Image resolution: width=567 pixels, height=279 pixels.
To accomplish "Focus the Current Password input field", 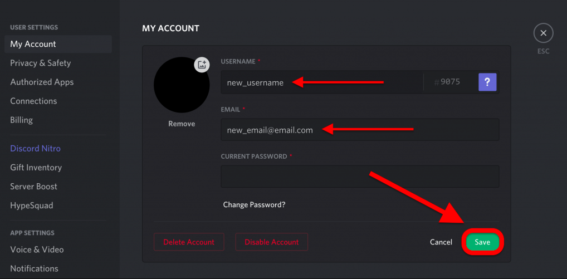I will point(360,177).
